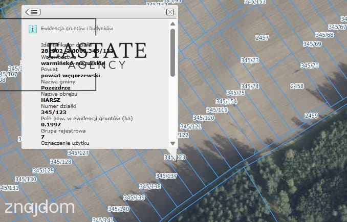
Task: Click map parcel label 345/69
Action: pyautogui.click(x=312, y=44)
